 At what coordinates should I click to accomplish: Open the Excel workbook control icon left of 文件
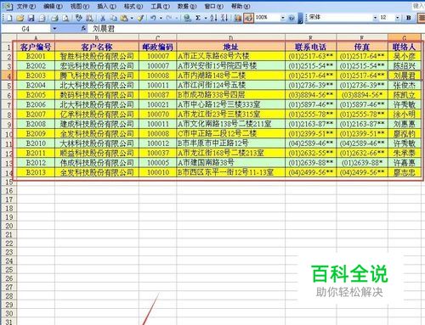click(x=8, y=6)
